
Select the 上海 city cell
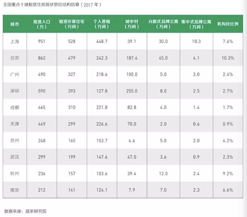(x=15, y=42)
